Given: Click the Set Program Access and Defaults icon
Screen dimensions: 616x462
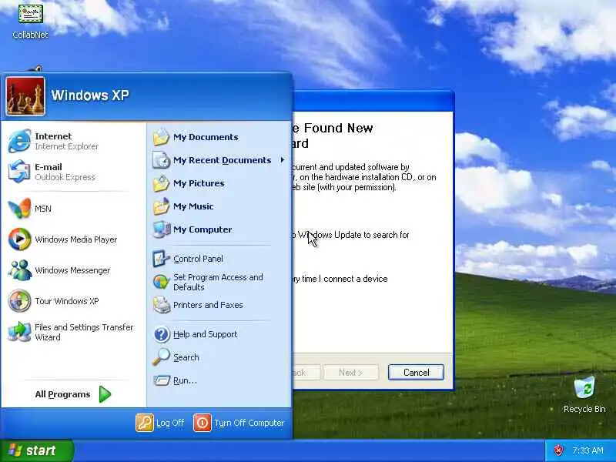Looking at the screenshot, I should coord(161,282).
